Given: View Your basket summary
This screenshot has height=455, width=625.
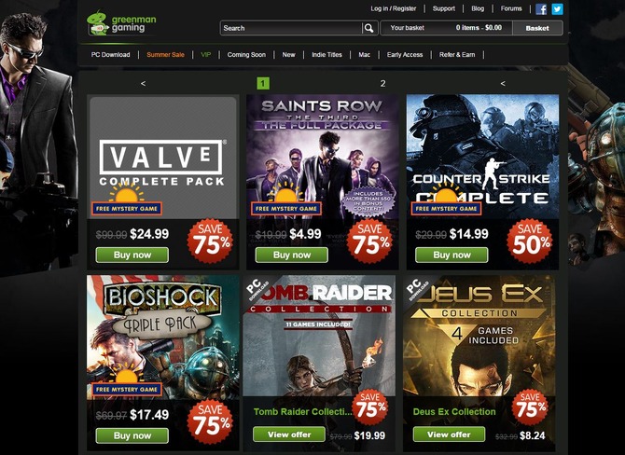Looking at the screenshot, I should [446, 28].
